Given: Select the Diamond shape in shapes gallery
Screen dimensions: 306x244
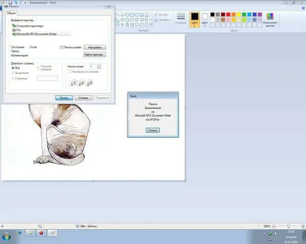Looking at the screenshot, I should click(122, 20).
